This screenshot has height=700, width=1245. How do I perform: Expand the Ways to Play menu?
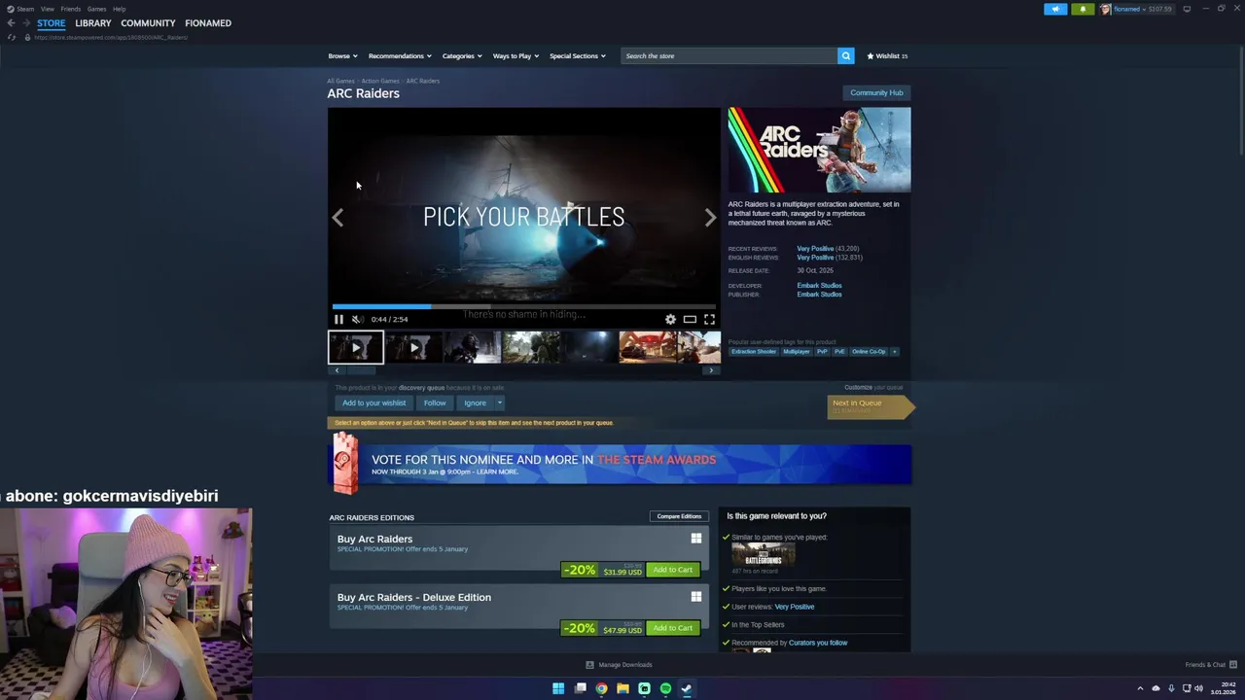coord(516,55)
